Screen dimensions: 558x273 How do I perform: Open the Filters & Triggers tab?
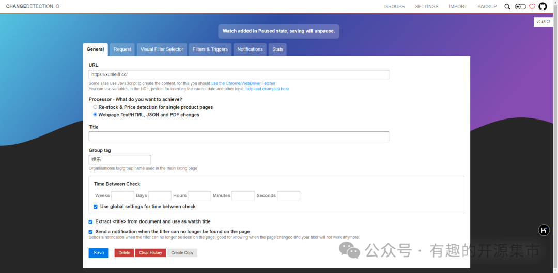pos(210,49)
